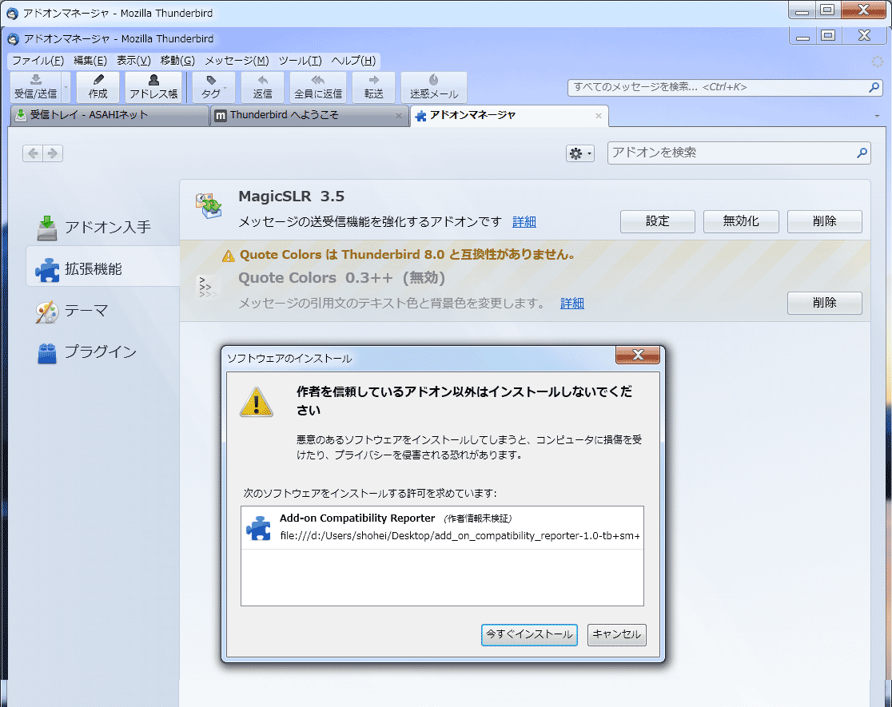The width and height of the screenshot is (892, 707).
Task: Click the MagicSLR add-on icon
Action: click(209, 206)
